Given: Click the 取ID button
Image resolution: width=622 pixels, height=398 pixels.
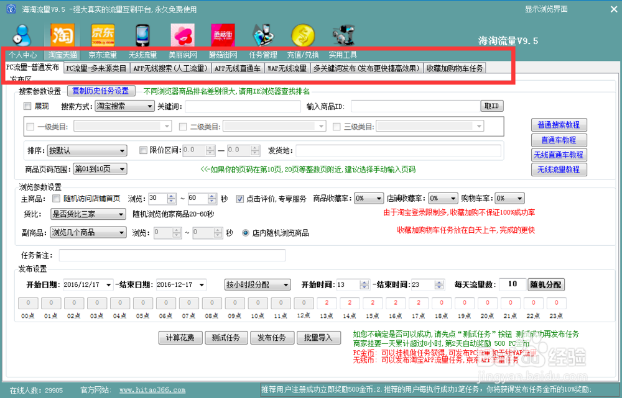Looking at the screenshot, I should coord(492,106).
